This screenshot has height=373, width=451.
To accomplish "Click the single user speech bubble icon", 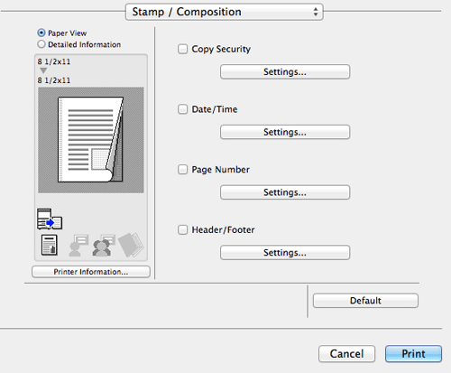I will tap(78, 246).
